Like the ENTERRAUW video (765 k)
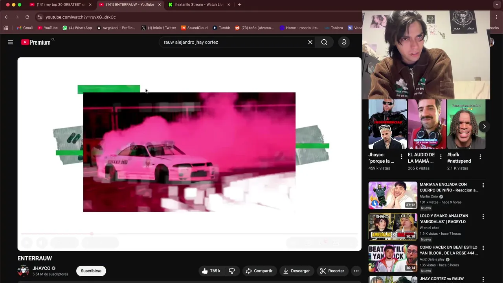 point(211,271)
